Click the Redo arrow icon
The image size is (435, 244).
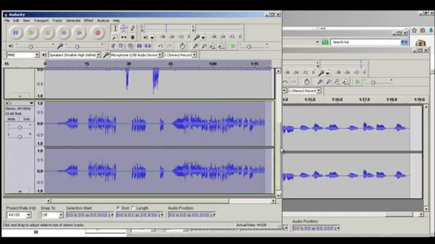pos(169,46)
